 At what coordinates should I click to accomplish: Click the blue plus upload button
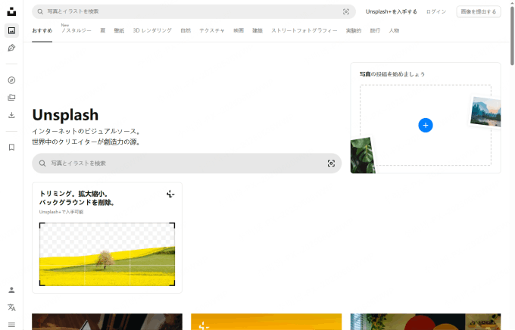(x=426, y=125)
